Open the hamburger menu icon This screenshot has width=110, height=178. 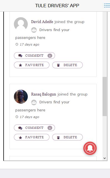click(107, 6)
